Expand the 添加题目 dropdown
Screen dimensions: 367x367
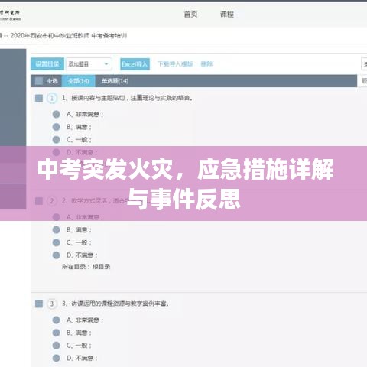[89, 63]
